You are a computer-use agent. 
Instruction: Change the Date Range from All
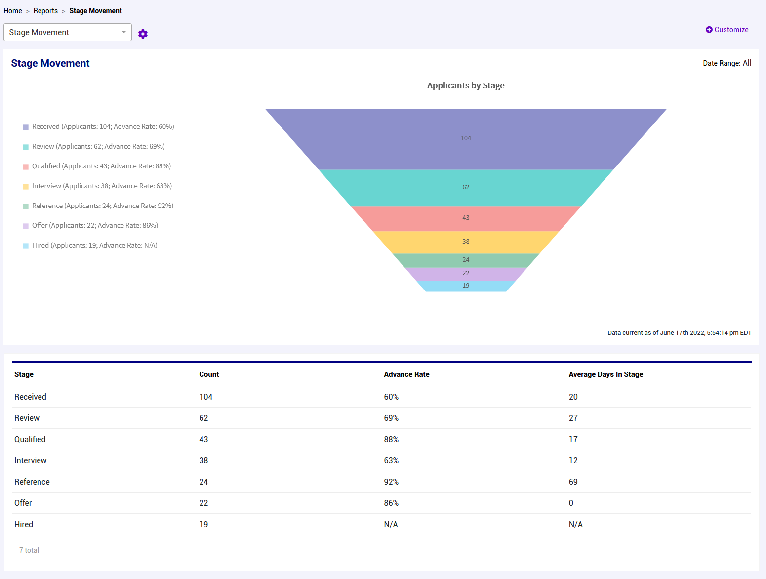click(x=747, y=63)
